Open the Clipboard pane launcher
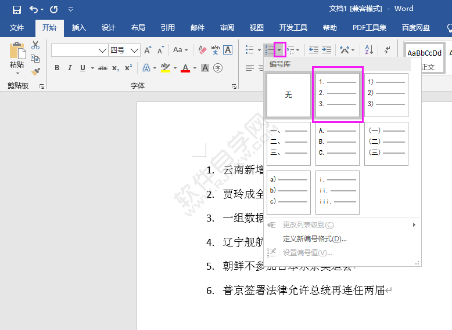 click(42, 86)
